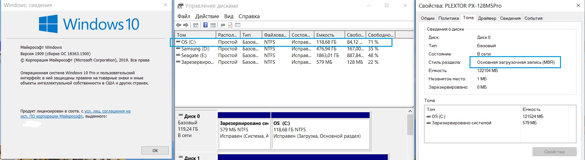Click the Том column header in Properties volumes list
Image resolution: width=585 pixels, height=160 pixels.
(472, 109)
